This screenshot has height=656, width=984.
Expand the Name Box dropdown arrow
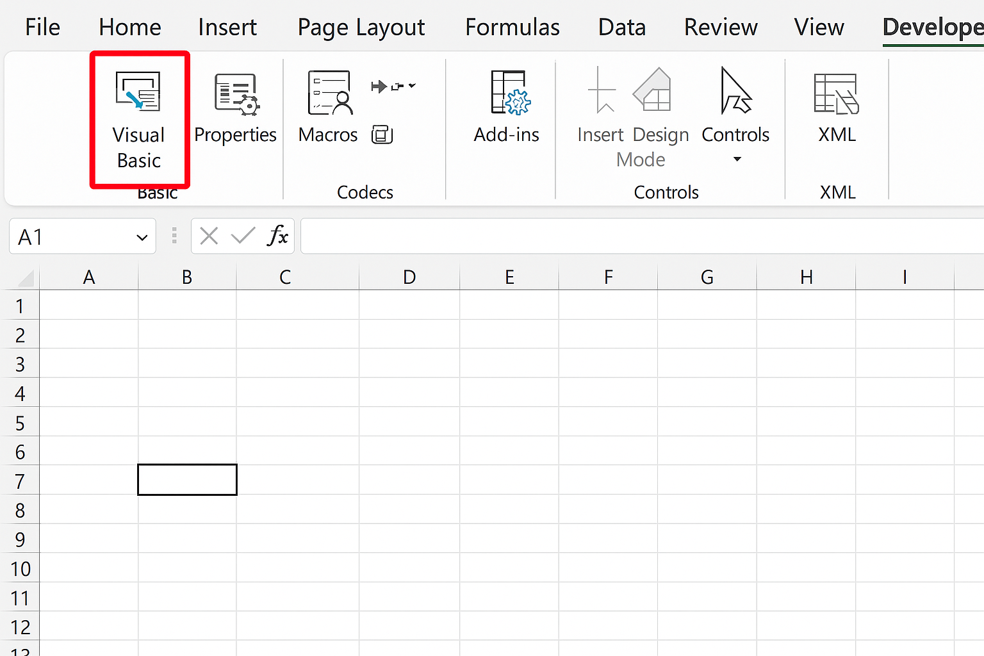coord(142,238)
